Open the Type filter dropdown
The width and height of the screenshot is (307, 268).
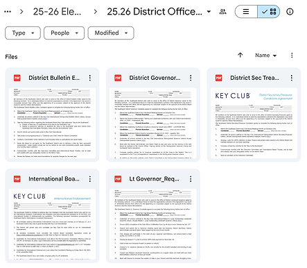(x=23, y=33)
